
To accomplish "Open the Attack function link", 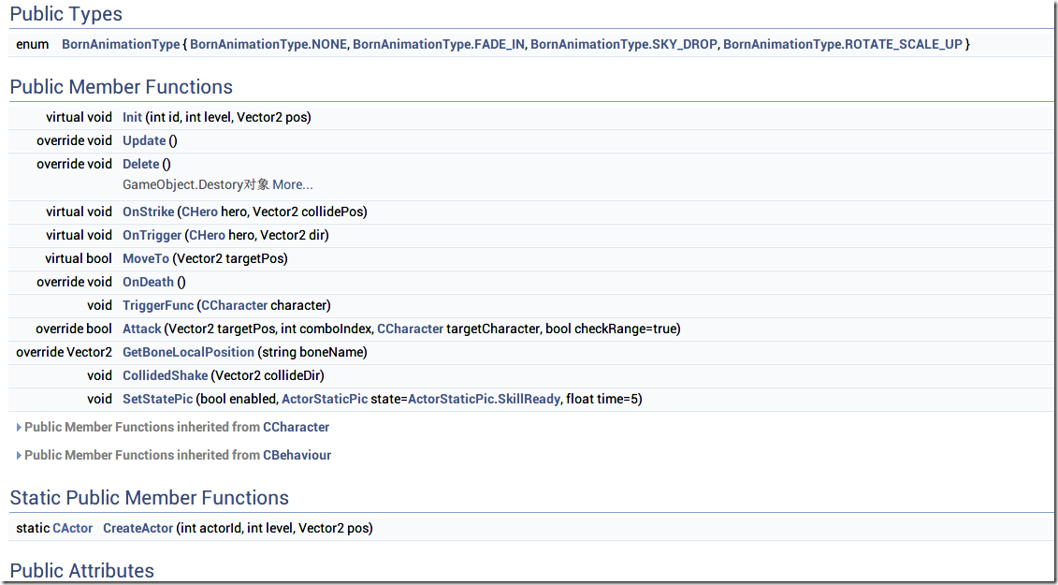I will pyautogui.click(x=142, y=329).
